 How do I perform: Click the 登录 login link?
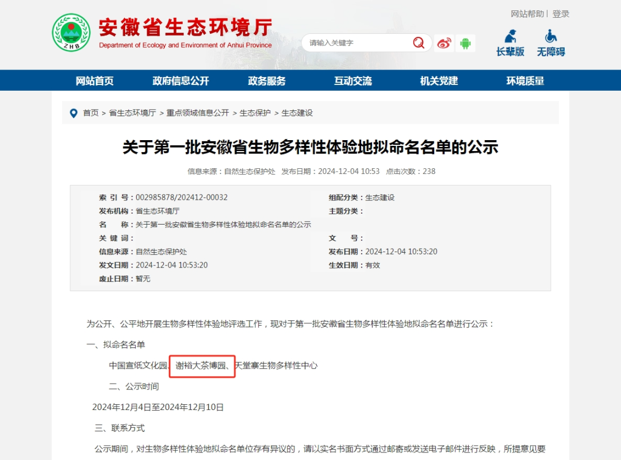coord(561,14)
